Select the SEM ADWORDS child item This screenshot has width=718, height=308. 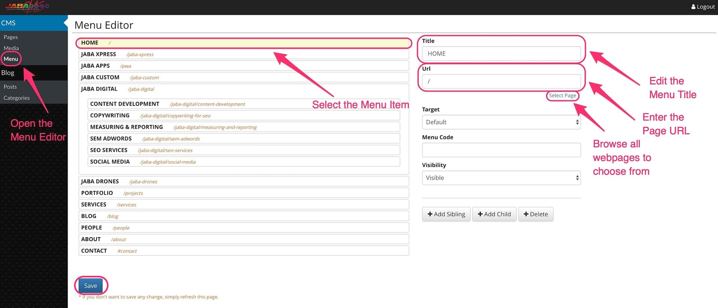pos(244,139)
